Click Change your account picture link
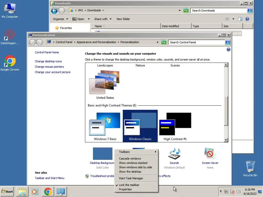The width and height of the screenshot is (263, 197). (52, 72)
